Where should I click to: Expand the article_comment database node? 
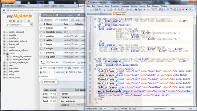pyautogui.click(x=4, y=32)
